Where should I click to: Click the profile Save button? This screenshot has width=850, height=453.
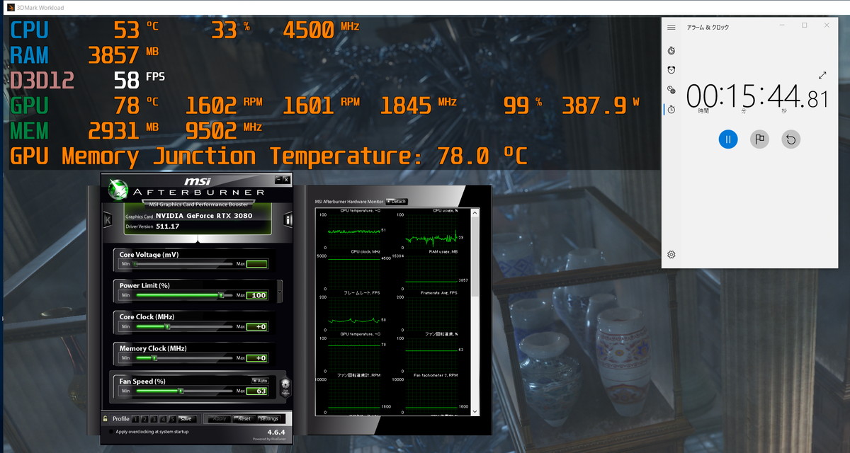click(x=186, y=418)
